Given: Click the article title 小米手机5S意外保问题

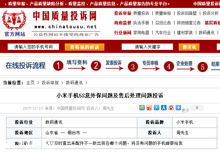Looking at the screenshot, I should pos(110,96).
